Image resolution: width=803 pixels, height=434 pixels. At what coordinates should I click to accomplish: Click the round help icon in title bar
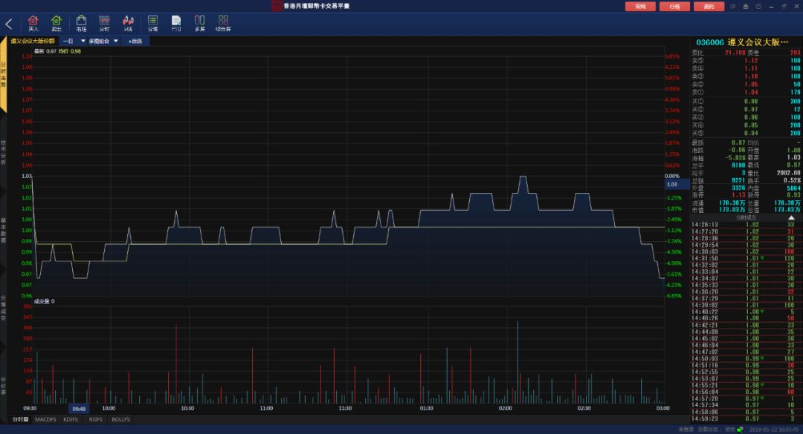coord(758,6)
